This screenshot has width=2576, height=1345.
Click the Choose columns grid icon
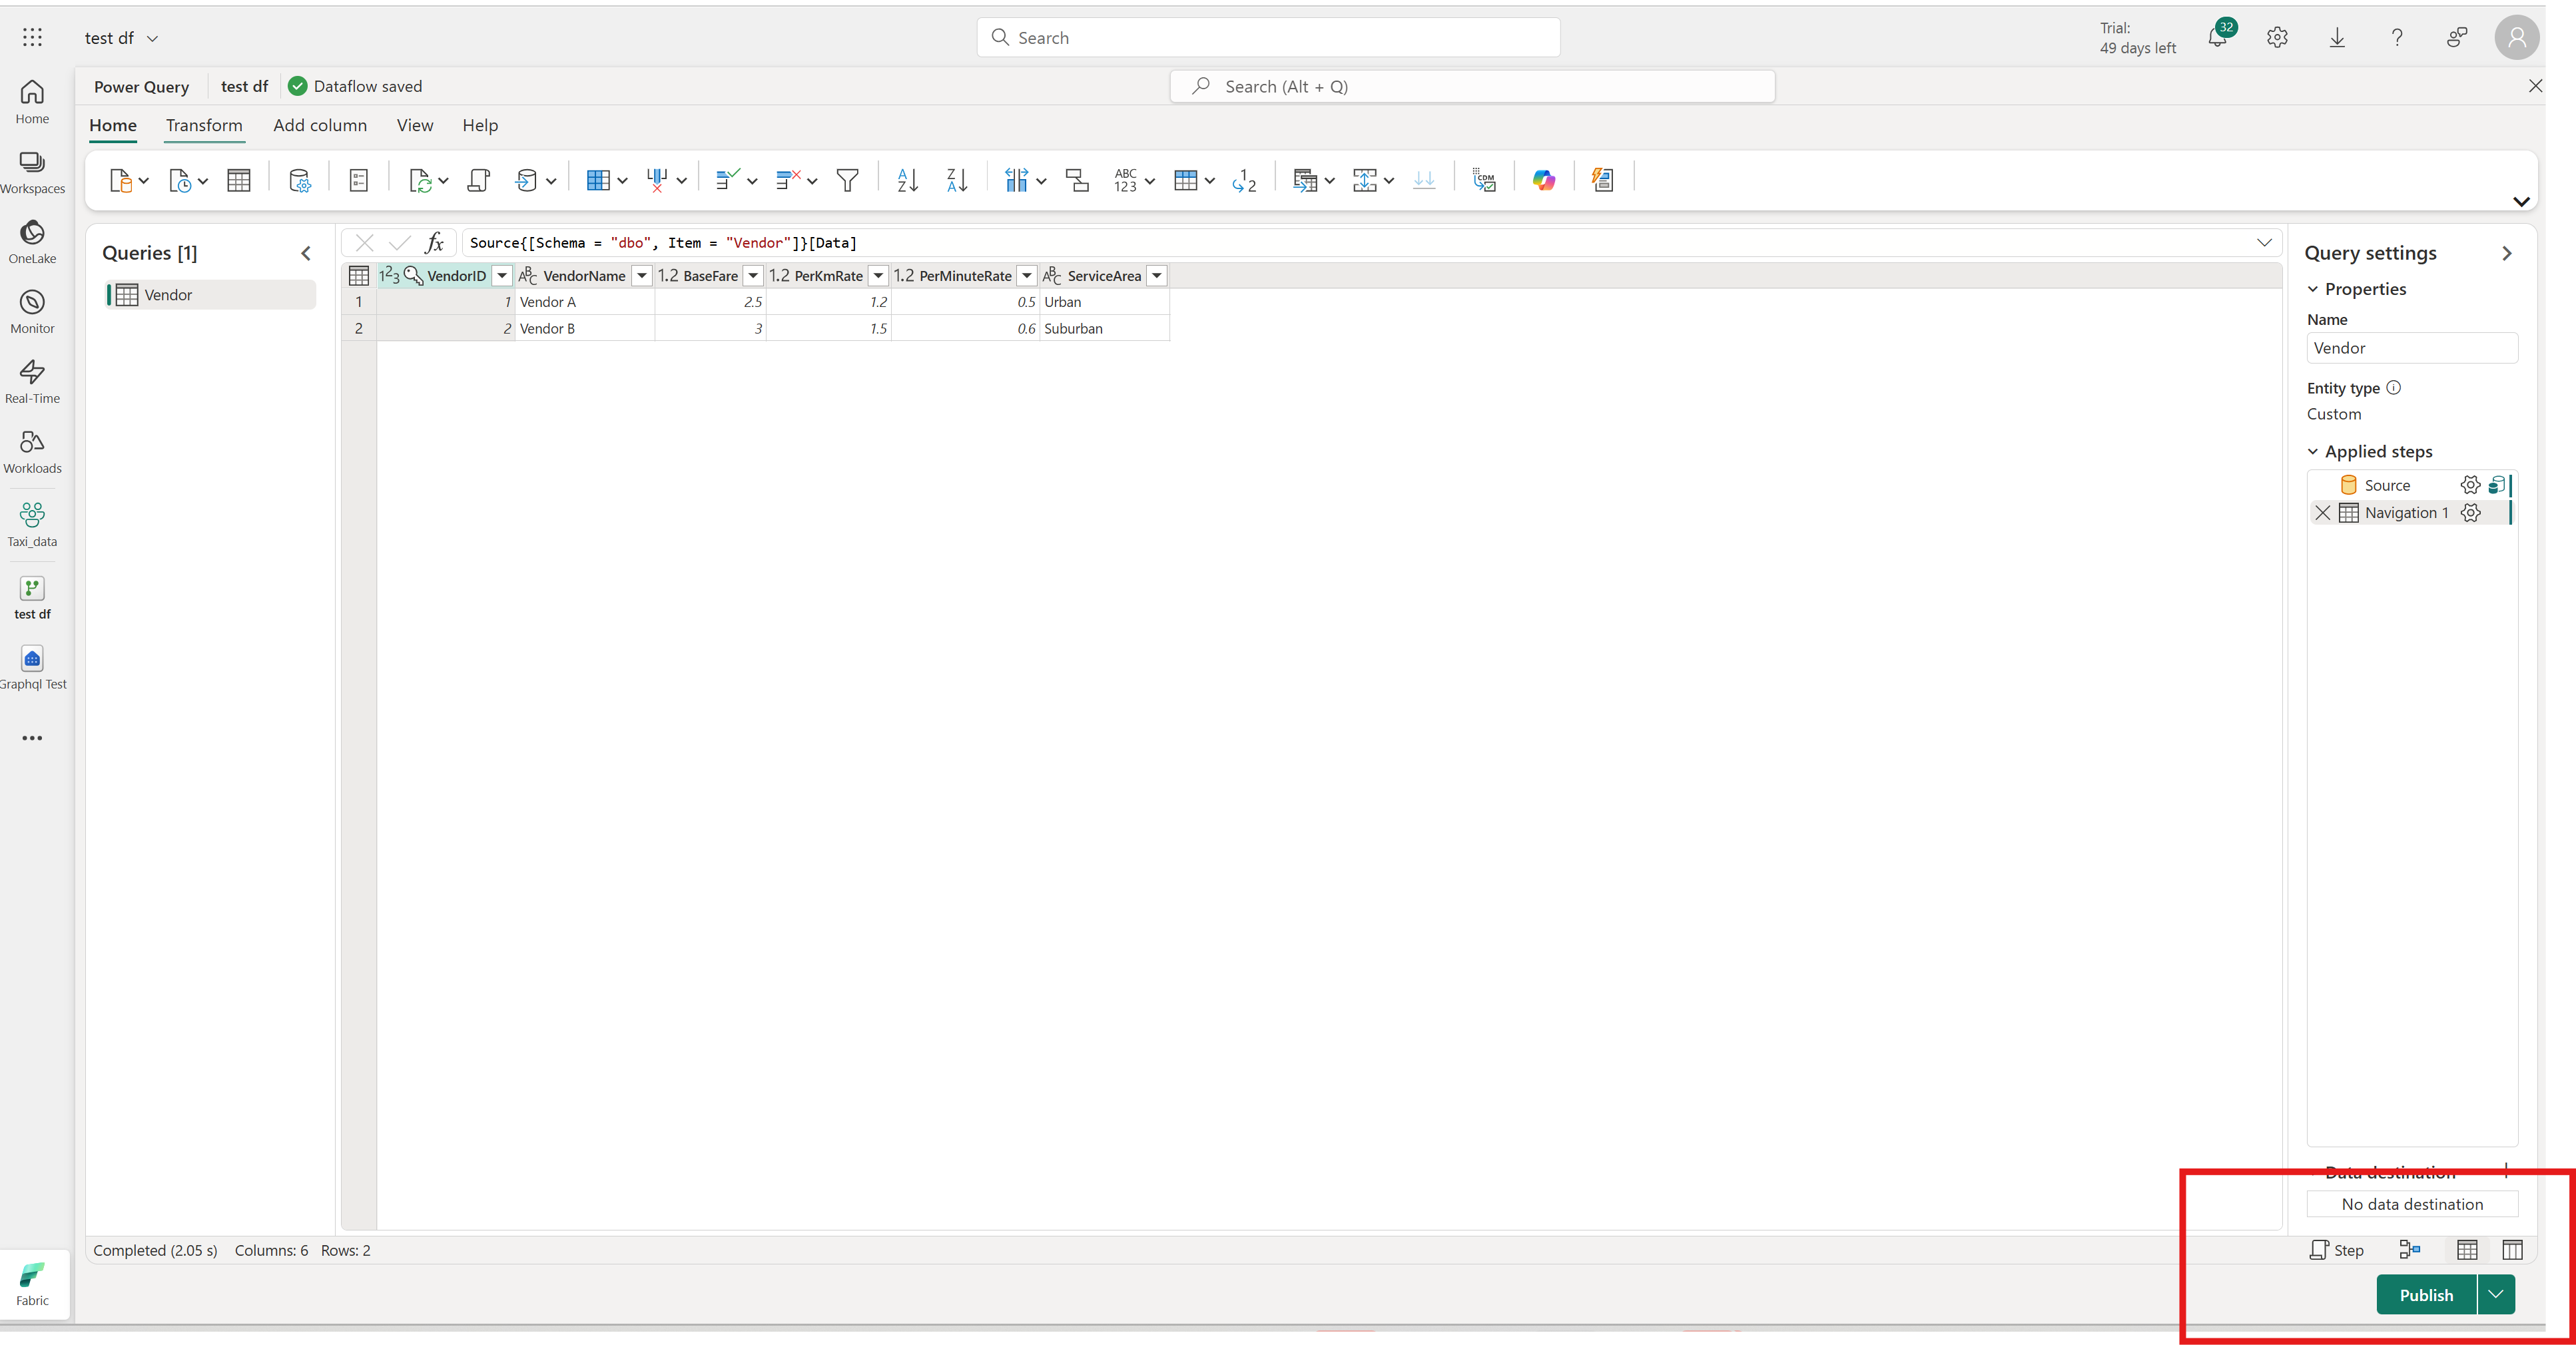point(598,180)
